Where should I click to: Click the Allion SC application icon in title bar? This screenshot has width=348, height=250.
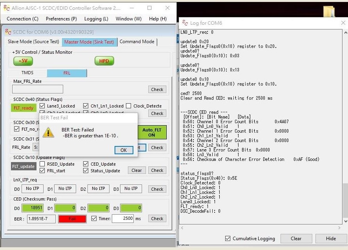tap(7, 8)
